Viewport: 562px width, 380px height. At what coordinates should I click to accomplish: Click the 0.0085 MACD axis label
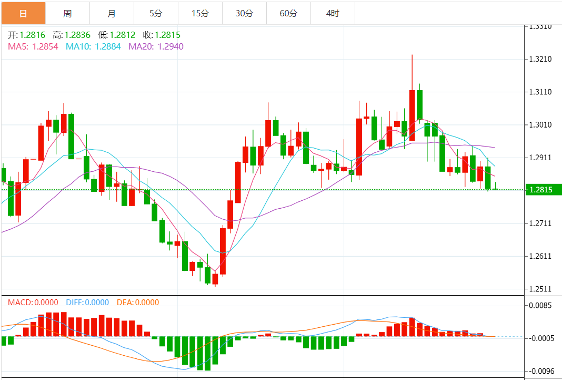541,306
